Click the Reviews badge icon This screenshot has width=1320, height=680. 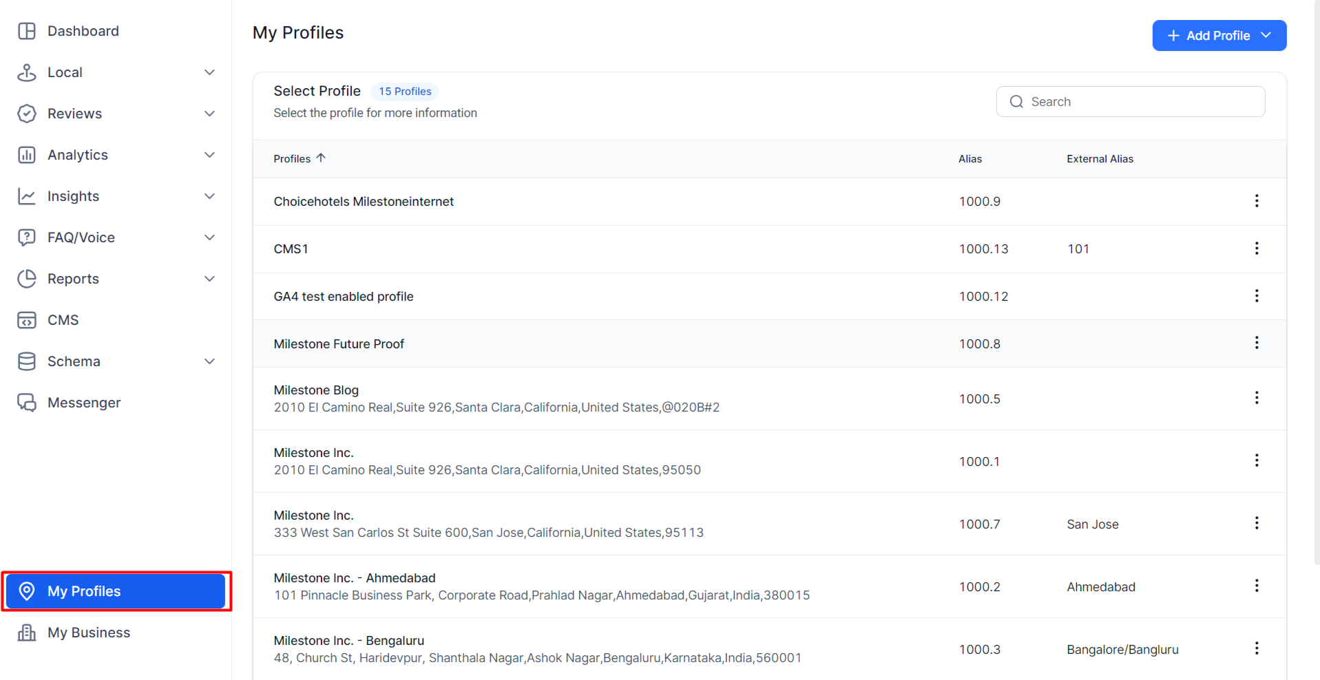pos(27,114)
